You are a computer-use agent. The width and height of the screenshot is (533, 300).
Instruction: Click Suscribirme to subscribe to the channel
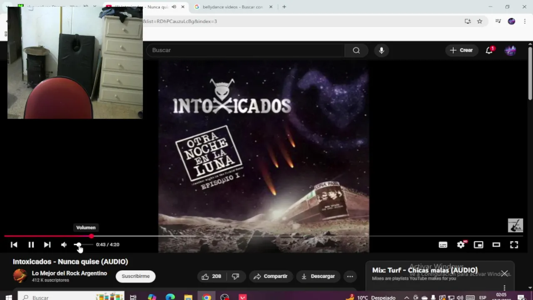point(135,276)
